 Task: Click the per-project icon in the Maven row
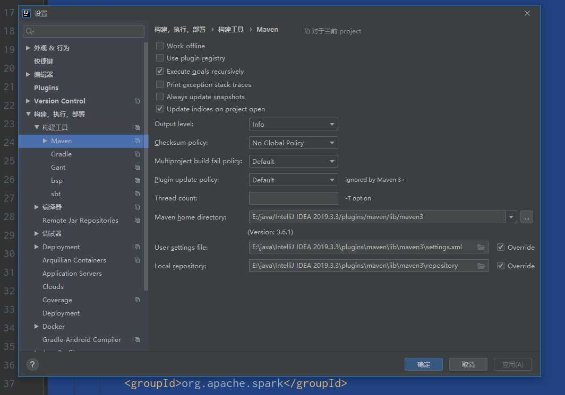click(138, 141)
